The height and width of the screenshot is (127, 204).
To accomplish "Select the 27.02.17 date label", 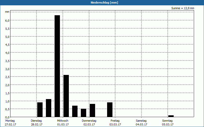I will [x=10, y=124].
